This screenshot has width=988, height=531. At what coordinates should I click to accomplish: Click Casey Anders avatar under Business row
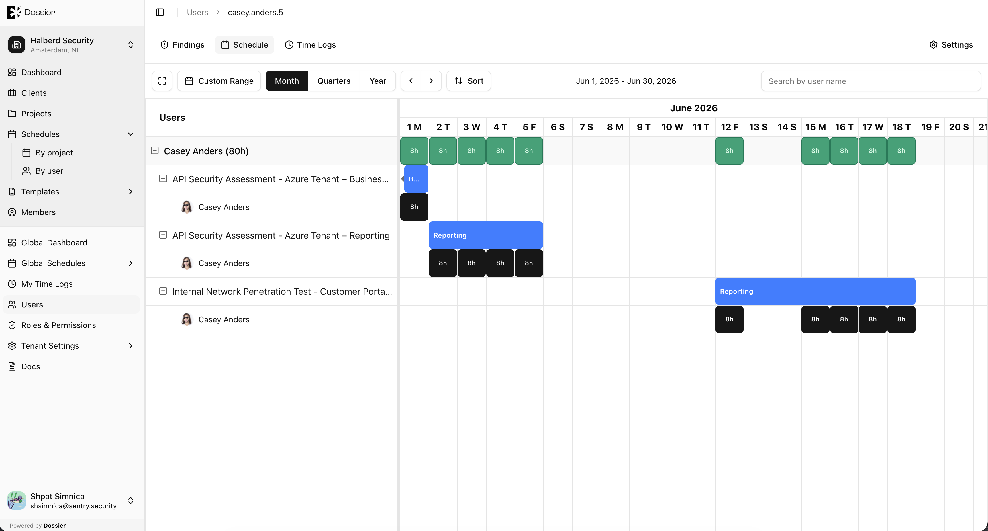(187, 207)
